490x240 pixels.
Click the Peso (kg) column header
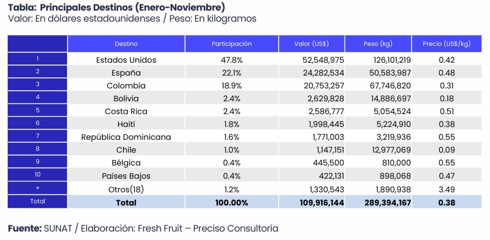pyautogui.click(x=378, y=44)
